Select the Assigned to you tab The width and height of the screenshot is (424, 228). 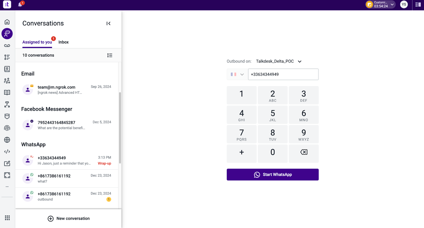pos(37,42)
